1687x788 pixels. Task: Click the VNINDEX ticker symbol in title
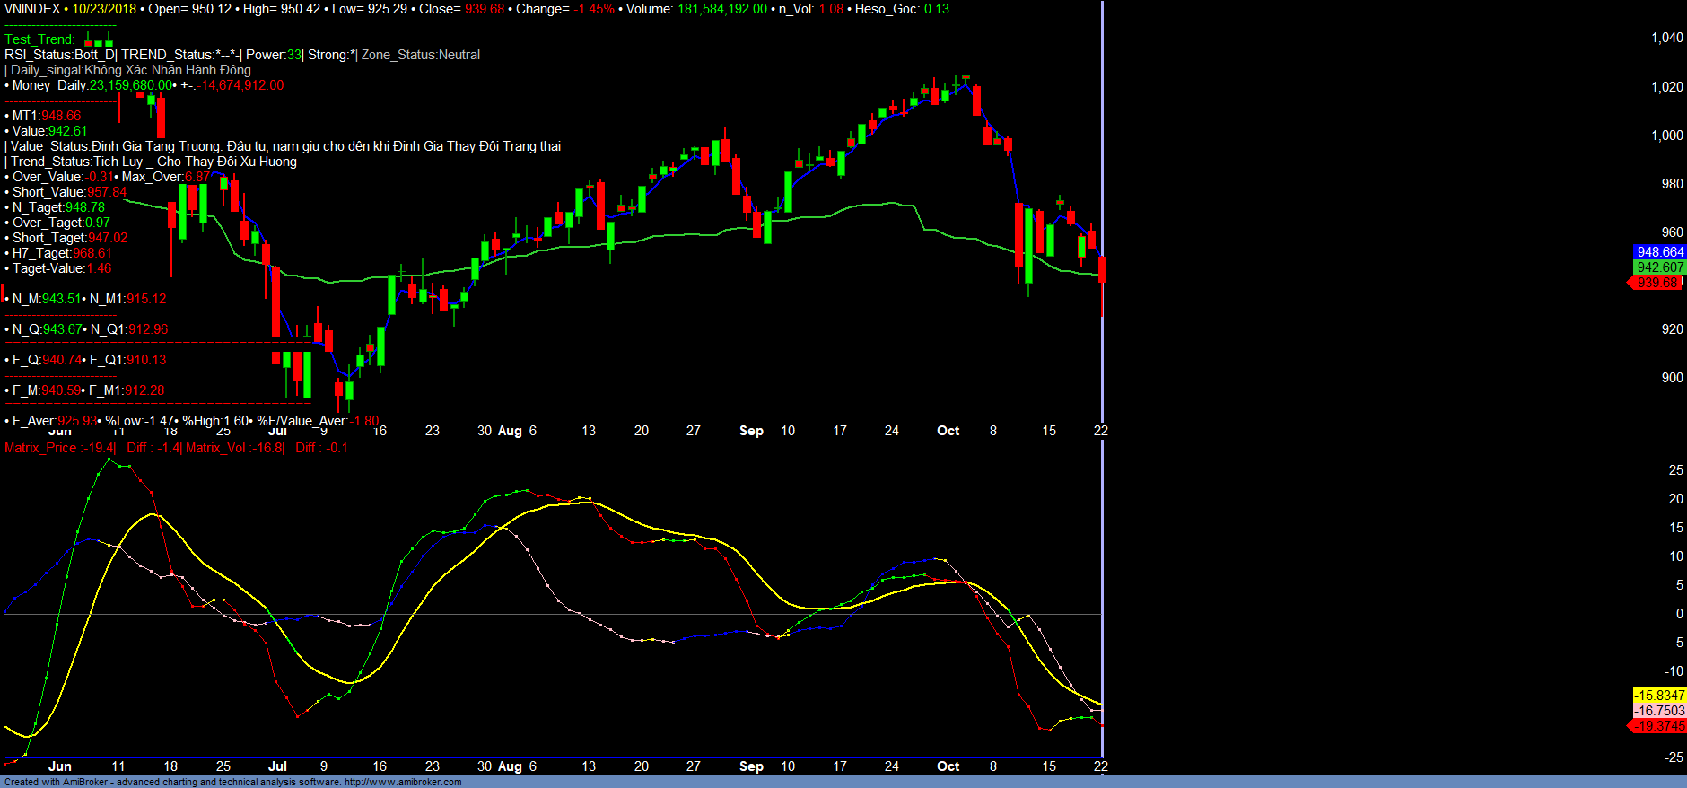click(32, 9)
